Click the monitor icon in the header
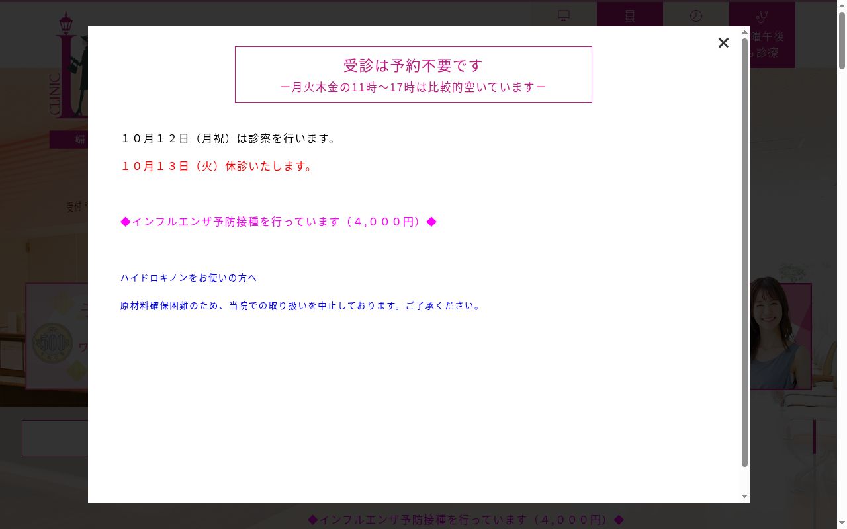 (564, 15)
